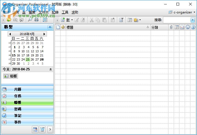This screenshot has height=135, width=197.
Task: Open the recycle bin icon at bottom
Action: 42,130
